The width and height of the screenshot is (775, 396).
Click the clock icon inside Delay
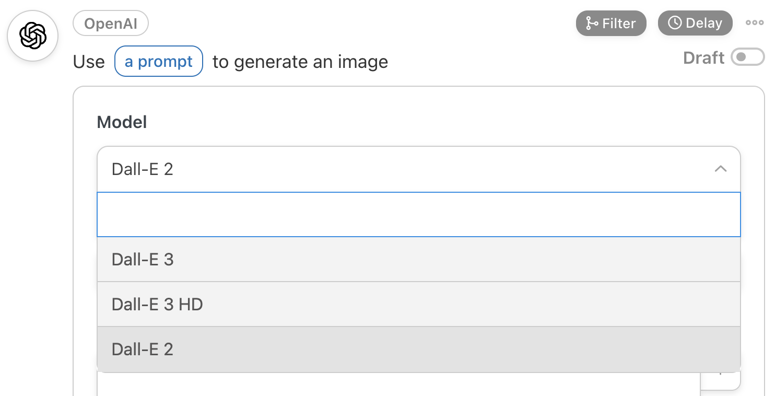coord(675,23)
